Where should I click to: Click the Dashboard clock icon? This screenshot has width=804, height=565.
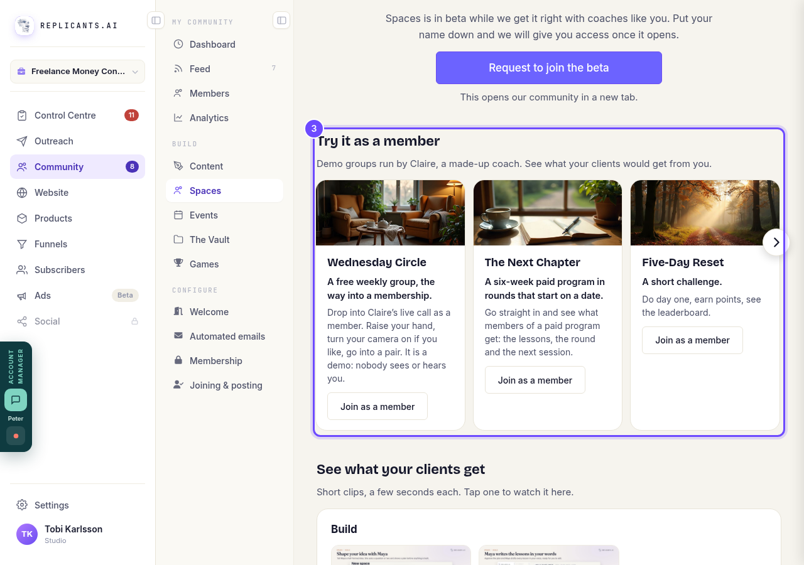tap(178, 45)
